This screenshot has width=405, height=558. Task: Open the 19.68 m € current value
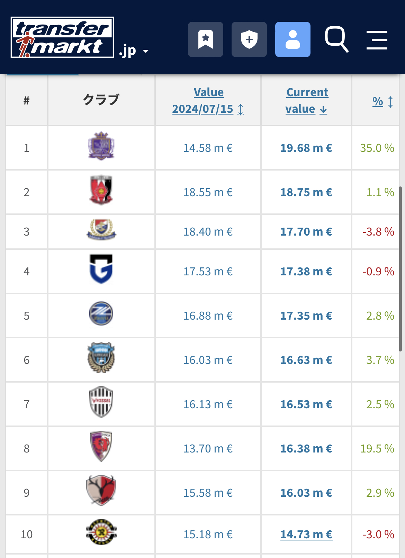[x=306, y=148]
